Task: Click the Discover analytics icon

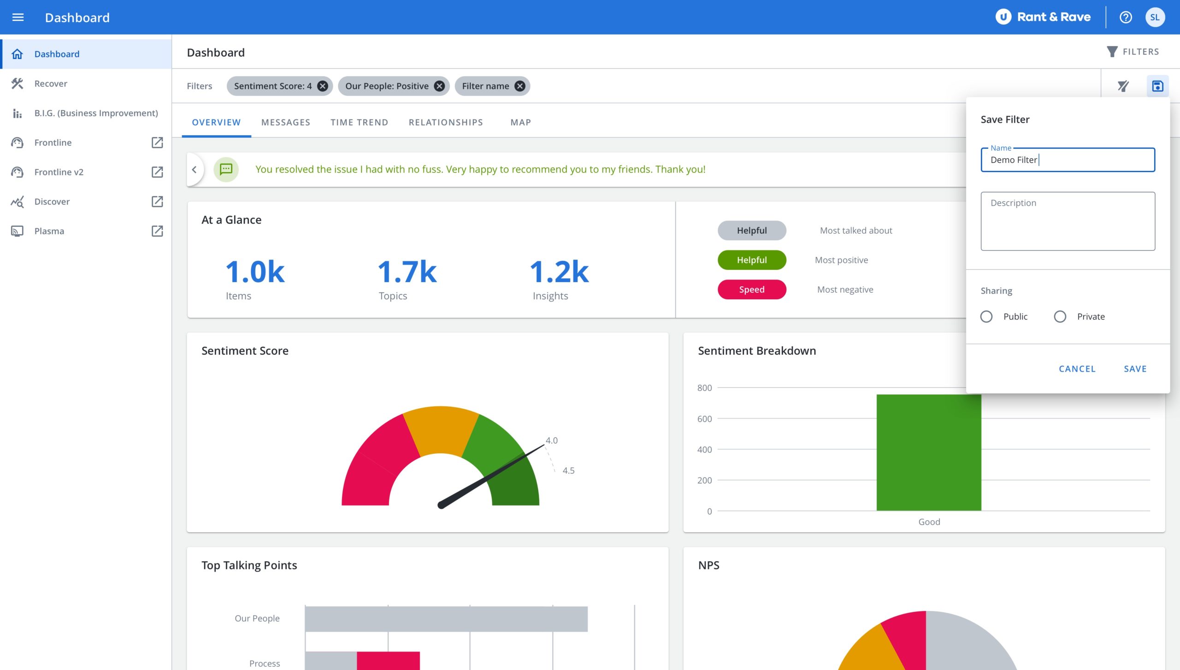Action: (x=17, y=202)
